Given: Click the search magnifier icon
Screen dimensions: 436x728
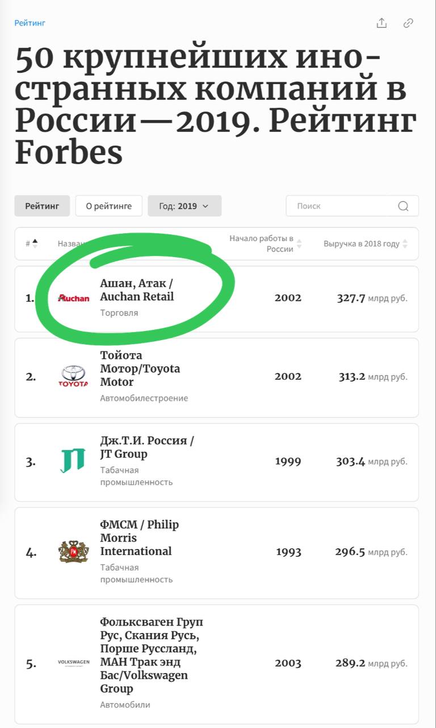Looking at the screenshot, I should [x=403, y=206].
